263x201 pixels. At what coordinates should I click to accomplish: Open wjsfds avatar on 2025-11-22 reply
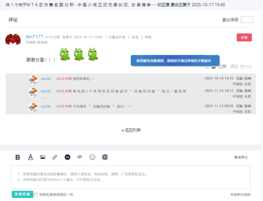pyautogui.click(x=33, y=92)
